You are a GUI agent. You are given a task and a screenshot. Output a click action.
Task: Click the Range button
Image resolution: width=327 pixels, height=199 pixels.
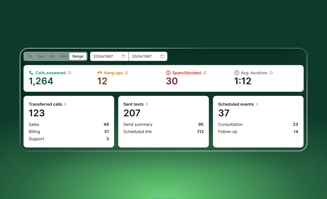pyautogui.click(x=78, y=56)
